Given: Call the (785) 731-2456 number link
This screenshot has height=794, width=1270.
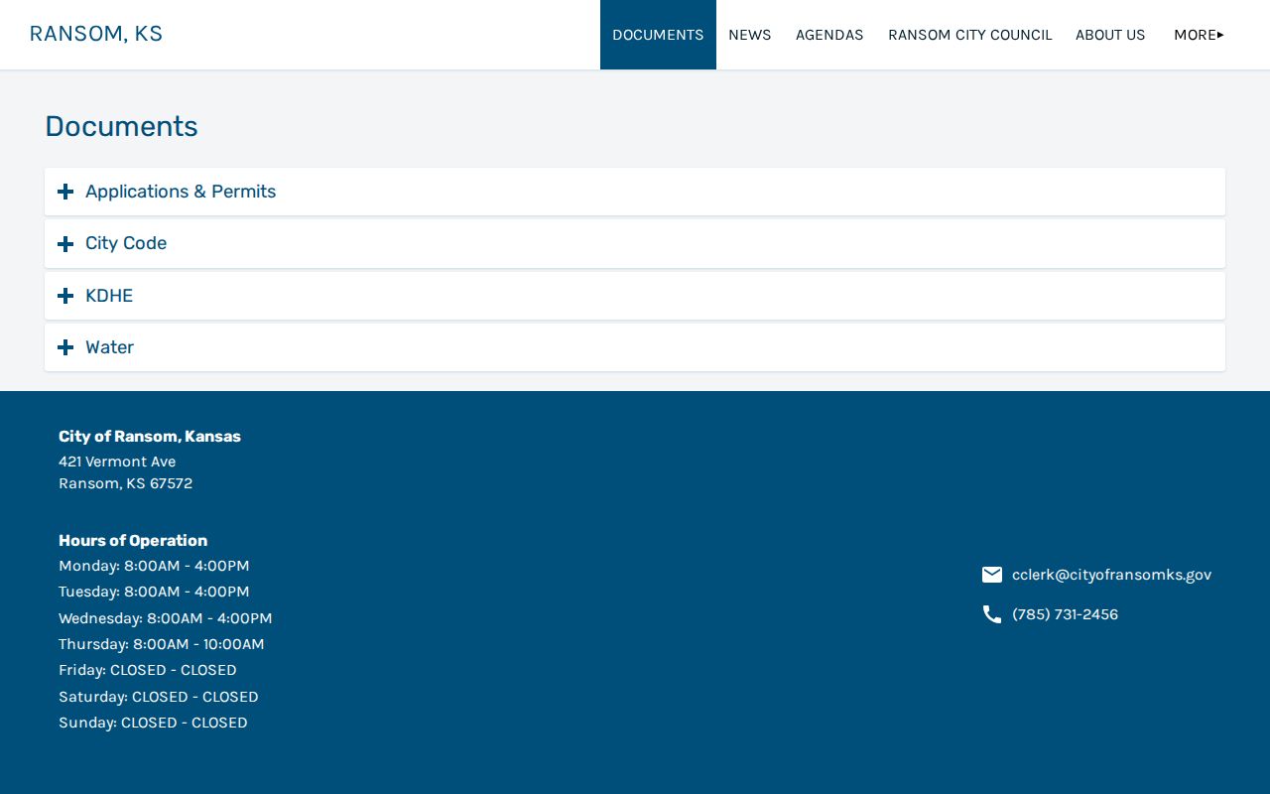Looking at the screenshot, I should (1065, 614).
